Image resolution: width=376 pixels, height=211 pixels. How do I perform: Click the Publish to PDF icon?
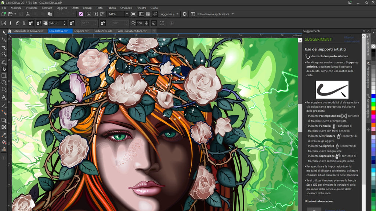(102, 14)
